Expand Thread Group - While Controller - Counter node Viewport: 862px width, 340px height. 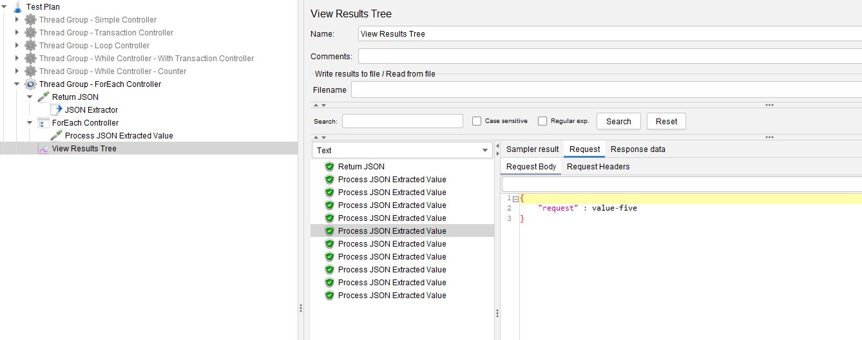[x=17, y=71]
